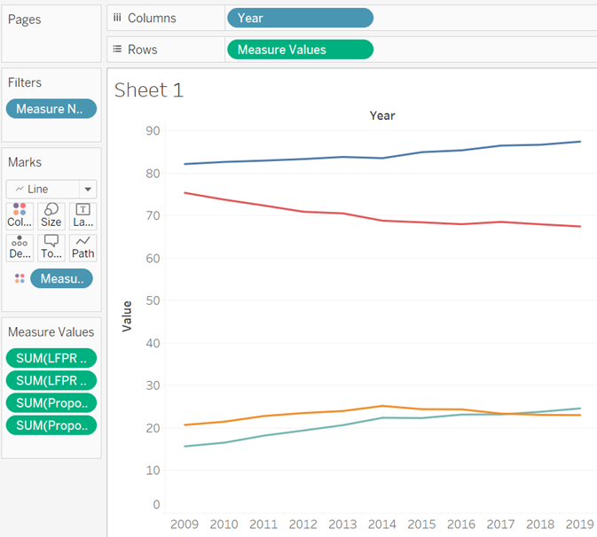Select the Detail button in Marks card
597x537 pixels.
point(20,247)
